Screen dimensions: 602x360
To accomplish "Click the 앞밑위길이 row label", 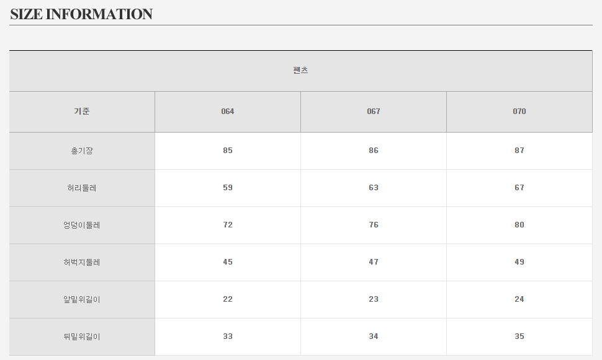I will 82,299.
